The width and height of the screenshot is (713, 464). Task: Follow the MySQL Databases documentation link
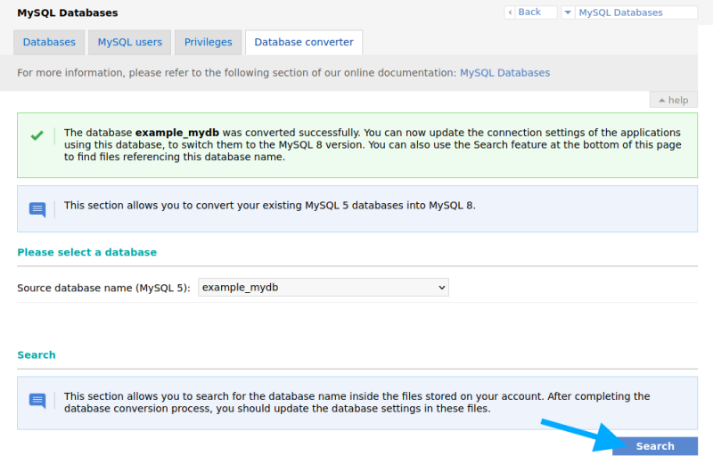coord(504,73)
